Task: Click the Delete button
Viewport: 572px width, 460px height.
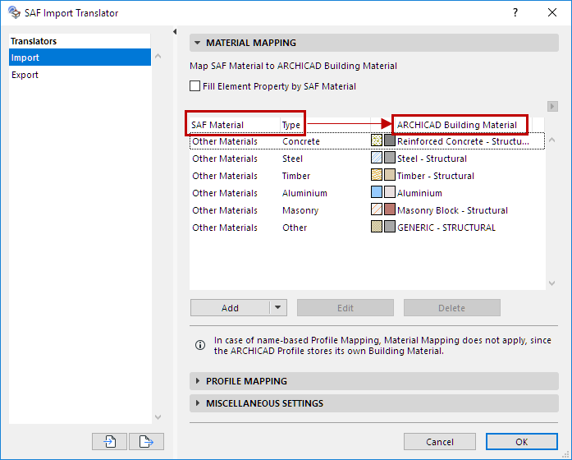Action: [x=451, y=308]
